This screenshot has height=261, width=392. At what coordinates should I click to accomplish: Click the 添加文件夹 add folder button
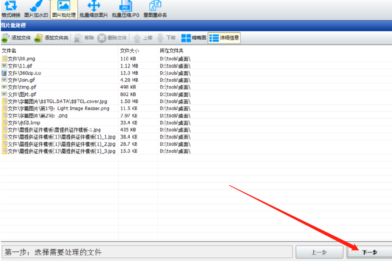click(x=52, y=38)
